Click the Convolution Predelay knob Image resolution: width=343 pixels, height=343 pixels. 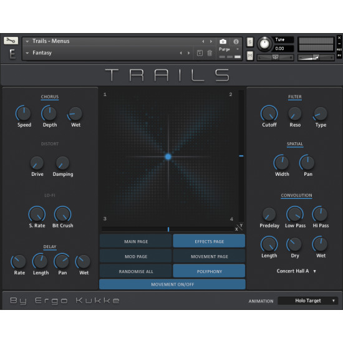click(x=269, y=215)
